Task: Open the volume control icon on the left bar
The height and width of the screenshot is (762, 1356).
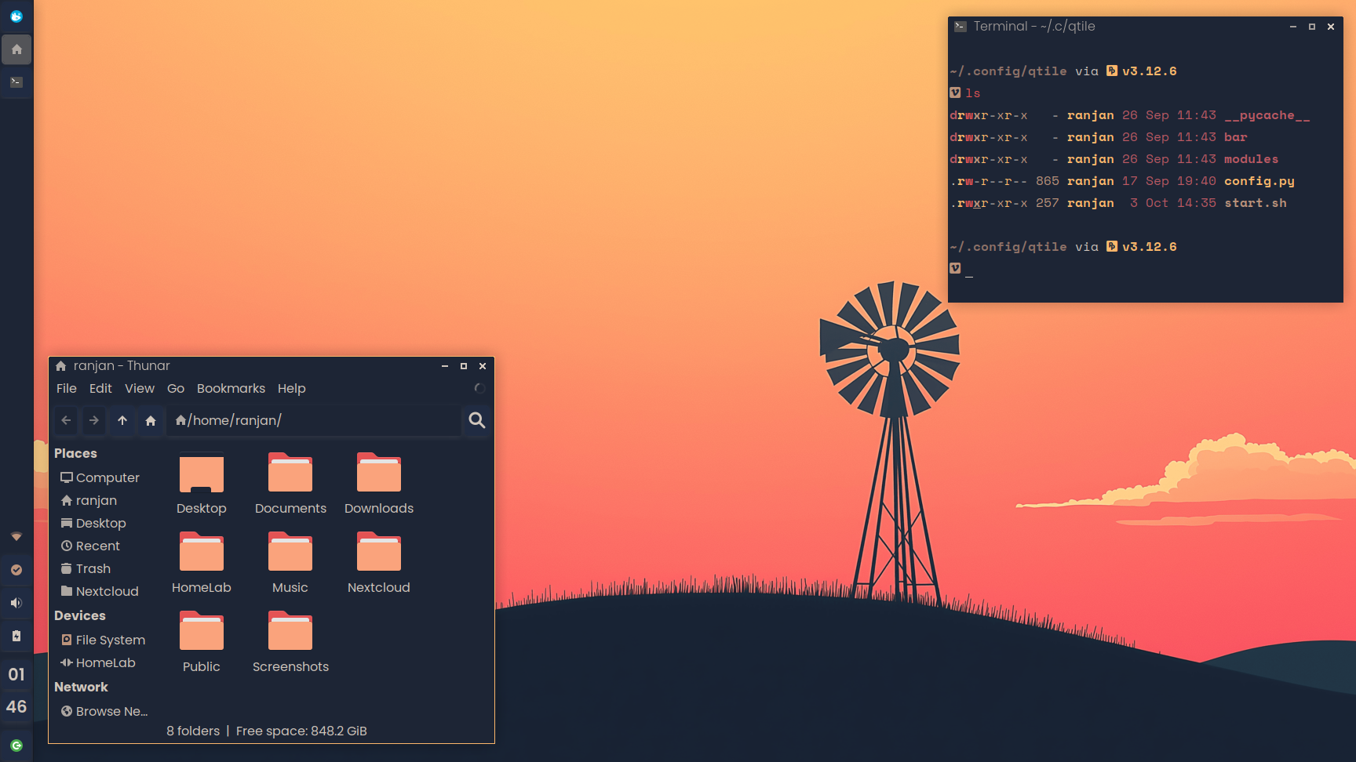Action: coord(16,603)
